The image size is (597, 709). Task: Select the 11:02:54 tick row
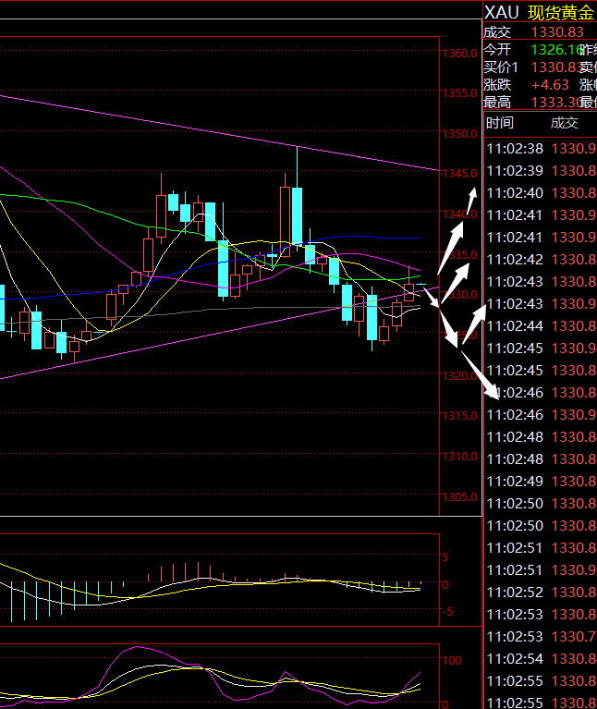pyautogui.click(x=541, y=658)
